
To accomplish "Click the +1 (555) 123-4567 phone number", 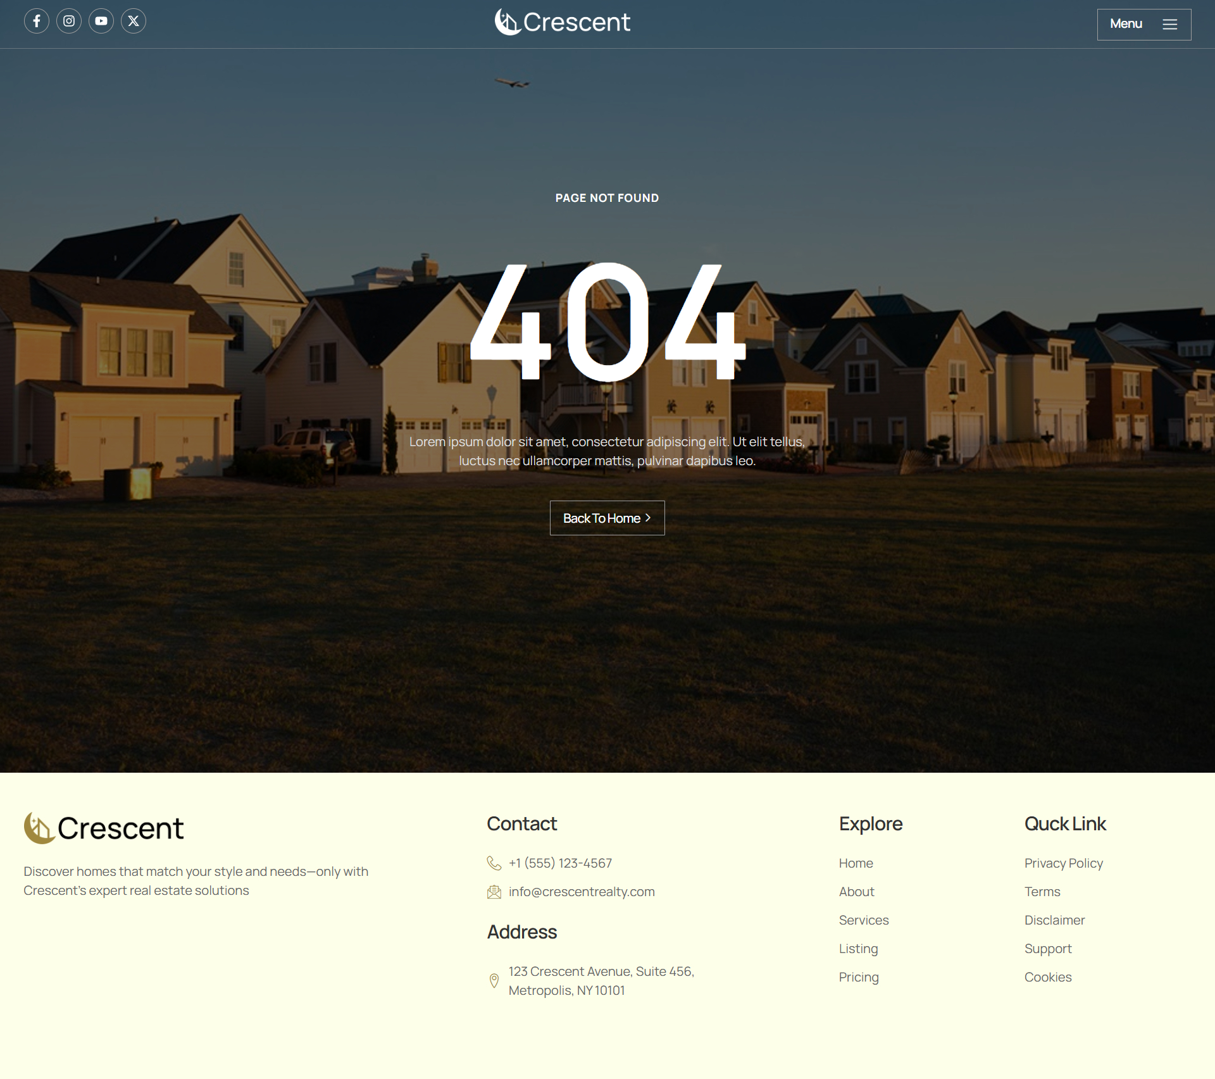I will tap(560, 863).
